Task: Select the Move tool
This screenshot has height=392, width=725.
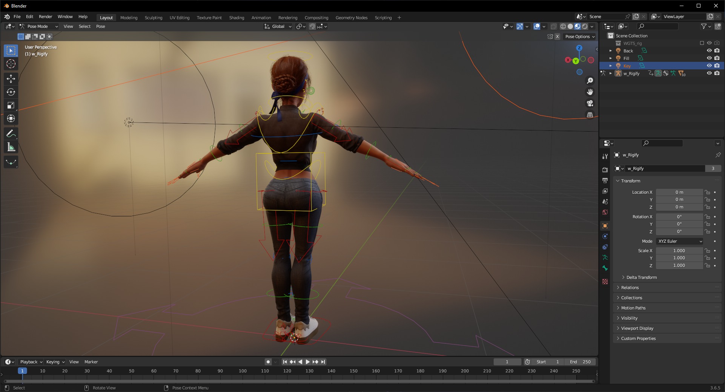Action: [11, 78]
